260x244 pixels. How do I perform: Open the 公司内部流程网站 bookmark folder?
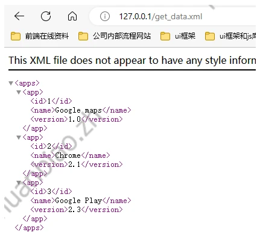pyautogui.click(x=115, y=36)
